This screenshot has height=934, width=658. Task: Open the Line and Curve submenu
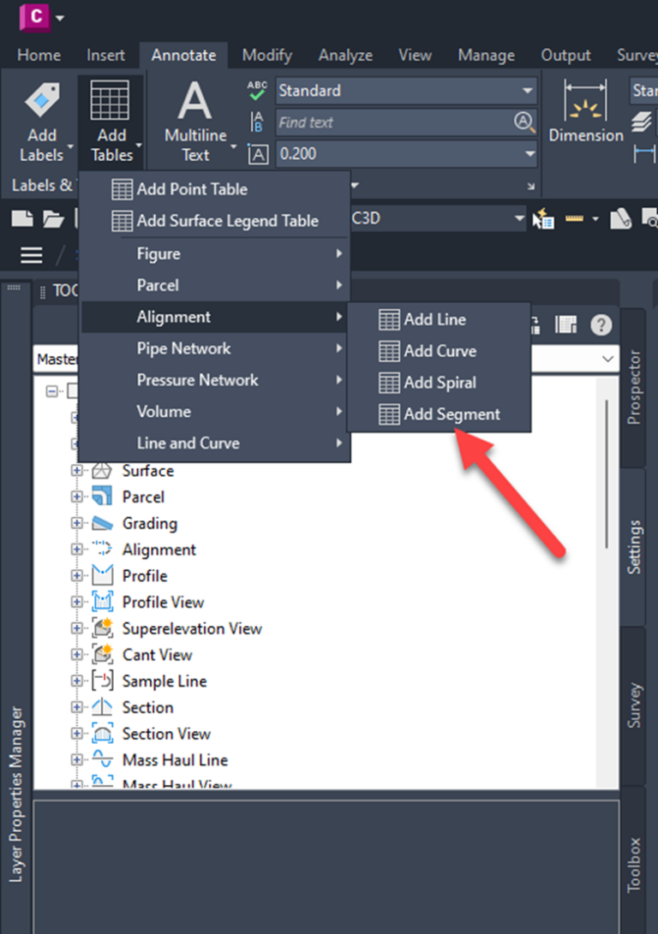[x=214, y=443]
